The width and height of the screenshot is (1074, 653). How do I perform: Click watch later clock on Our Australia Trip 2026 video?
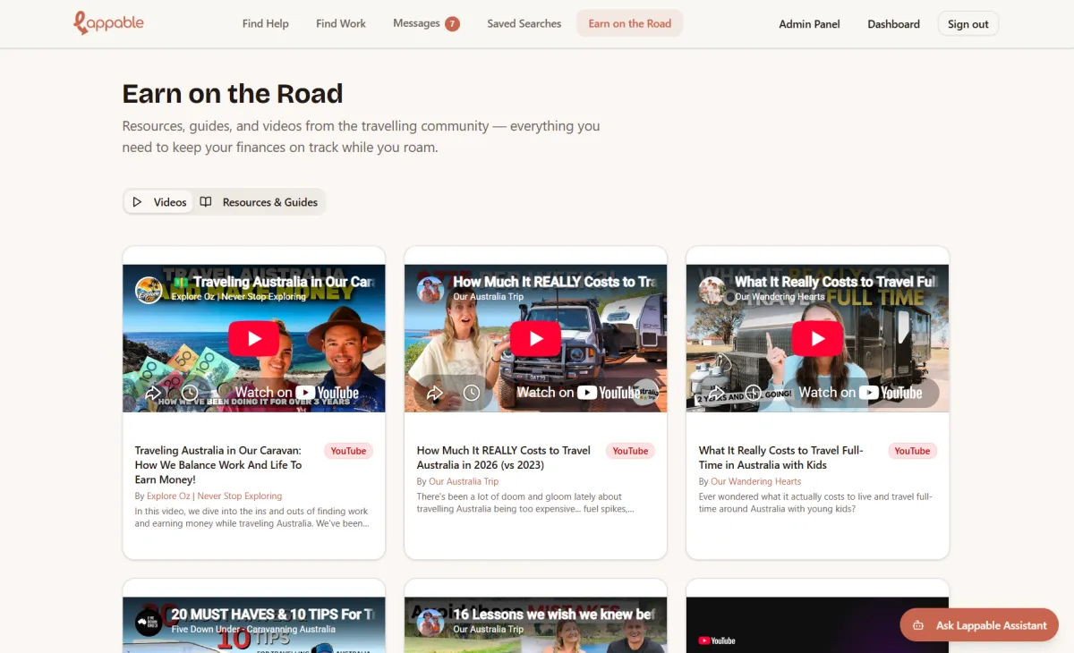click(x=472, y=393)
